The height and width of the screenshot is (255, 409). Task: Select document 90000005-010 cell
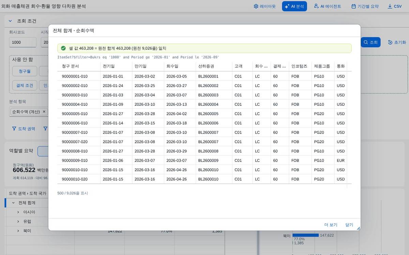[79, 114]
